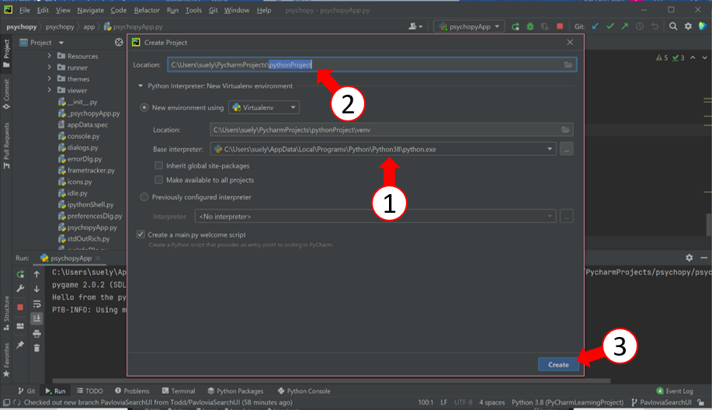The width and height of the screenshot is (712, 410).
Task: Open Search Everywhere magnifier icon
Action: pyautogui.click(x=673, y=26)
